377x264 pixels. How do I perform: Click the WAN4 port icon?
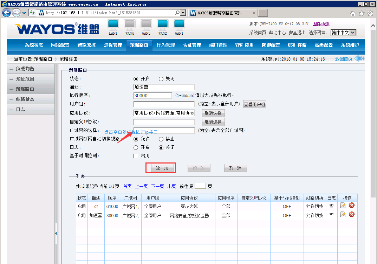[130, 25]
